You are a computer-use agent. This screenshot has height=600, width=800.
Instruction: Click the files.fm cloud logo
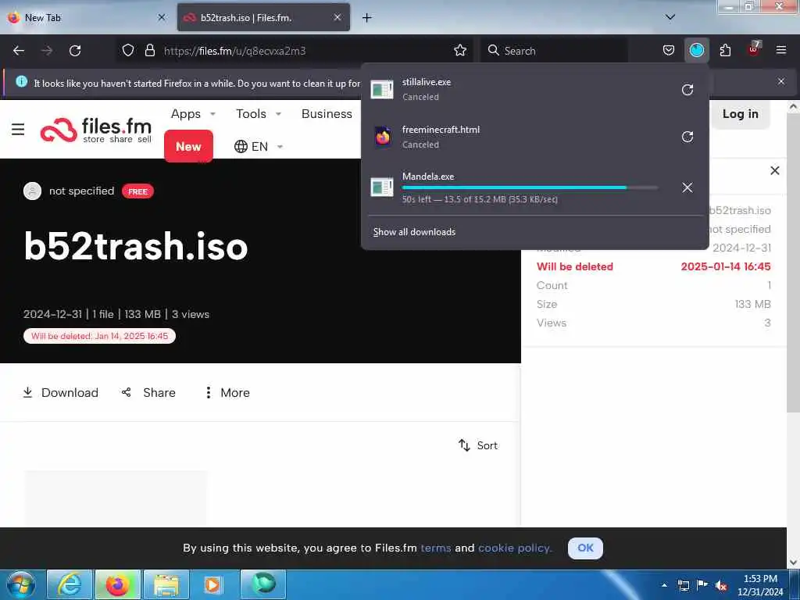tap(58, 130)
